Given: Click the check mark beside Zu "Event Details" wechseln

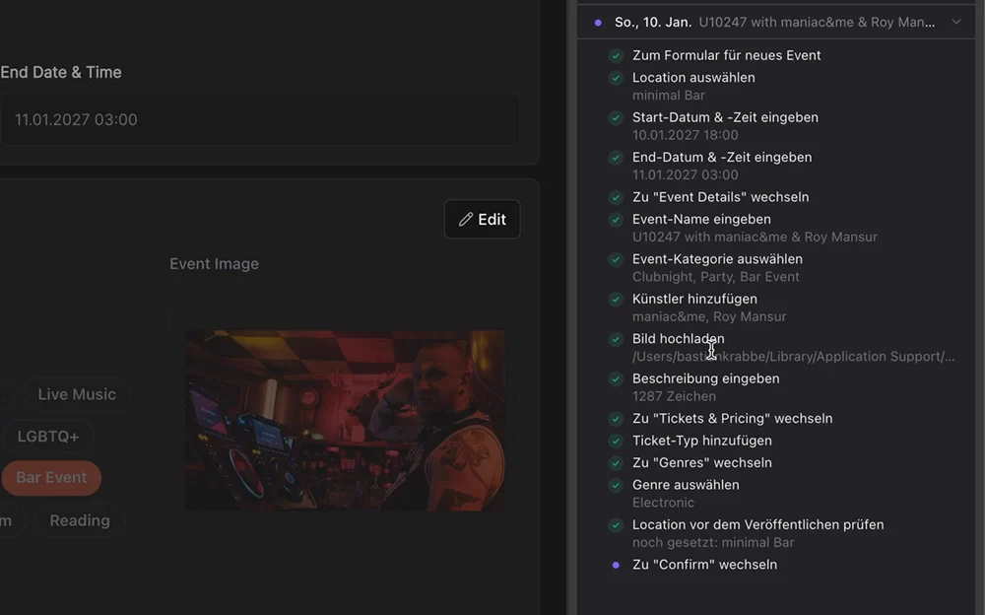Looking at the screenshot, I should tap(616, 197).
